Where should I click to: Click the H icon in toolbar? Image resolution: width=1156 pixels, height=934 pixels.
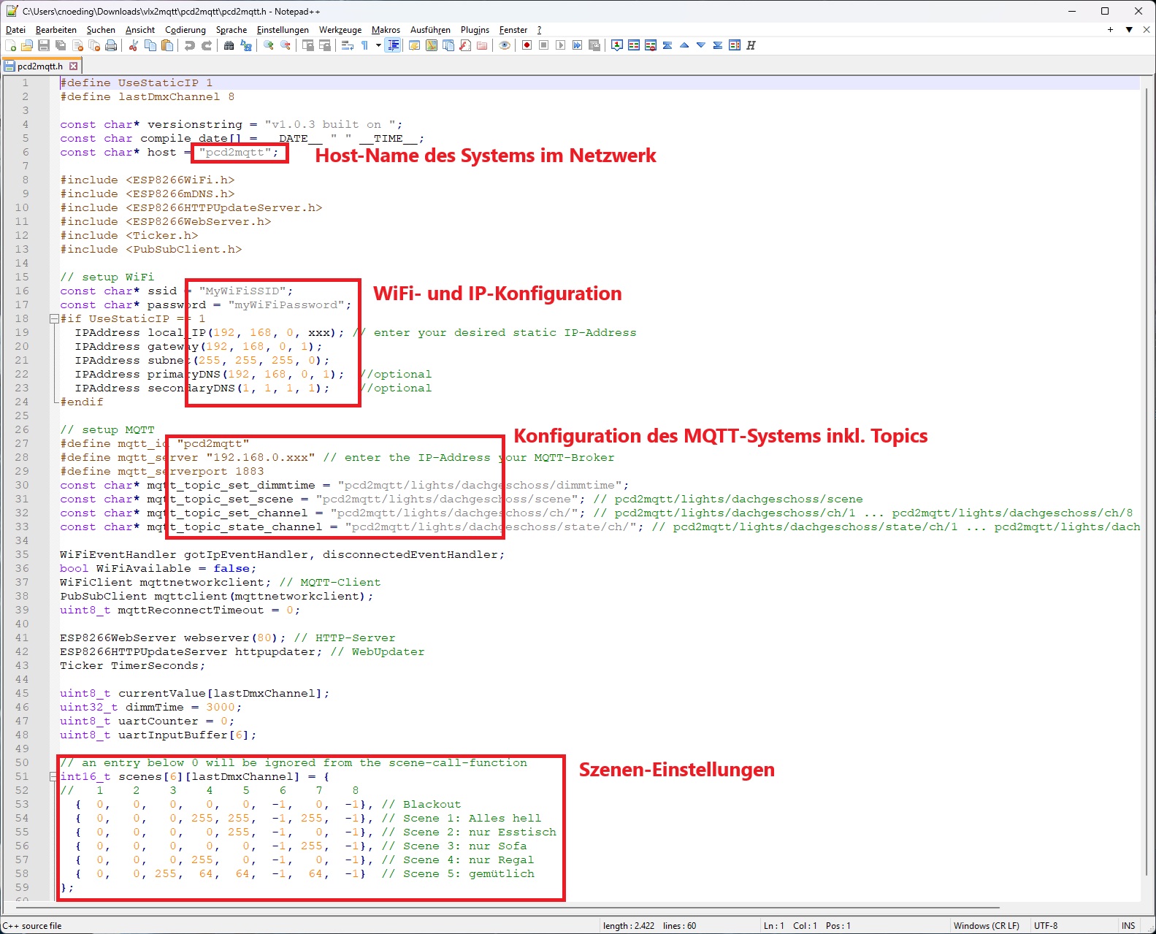pos(751,45)
